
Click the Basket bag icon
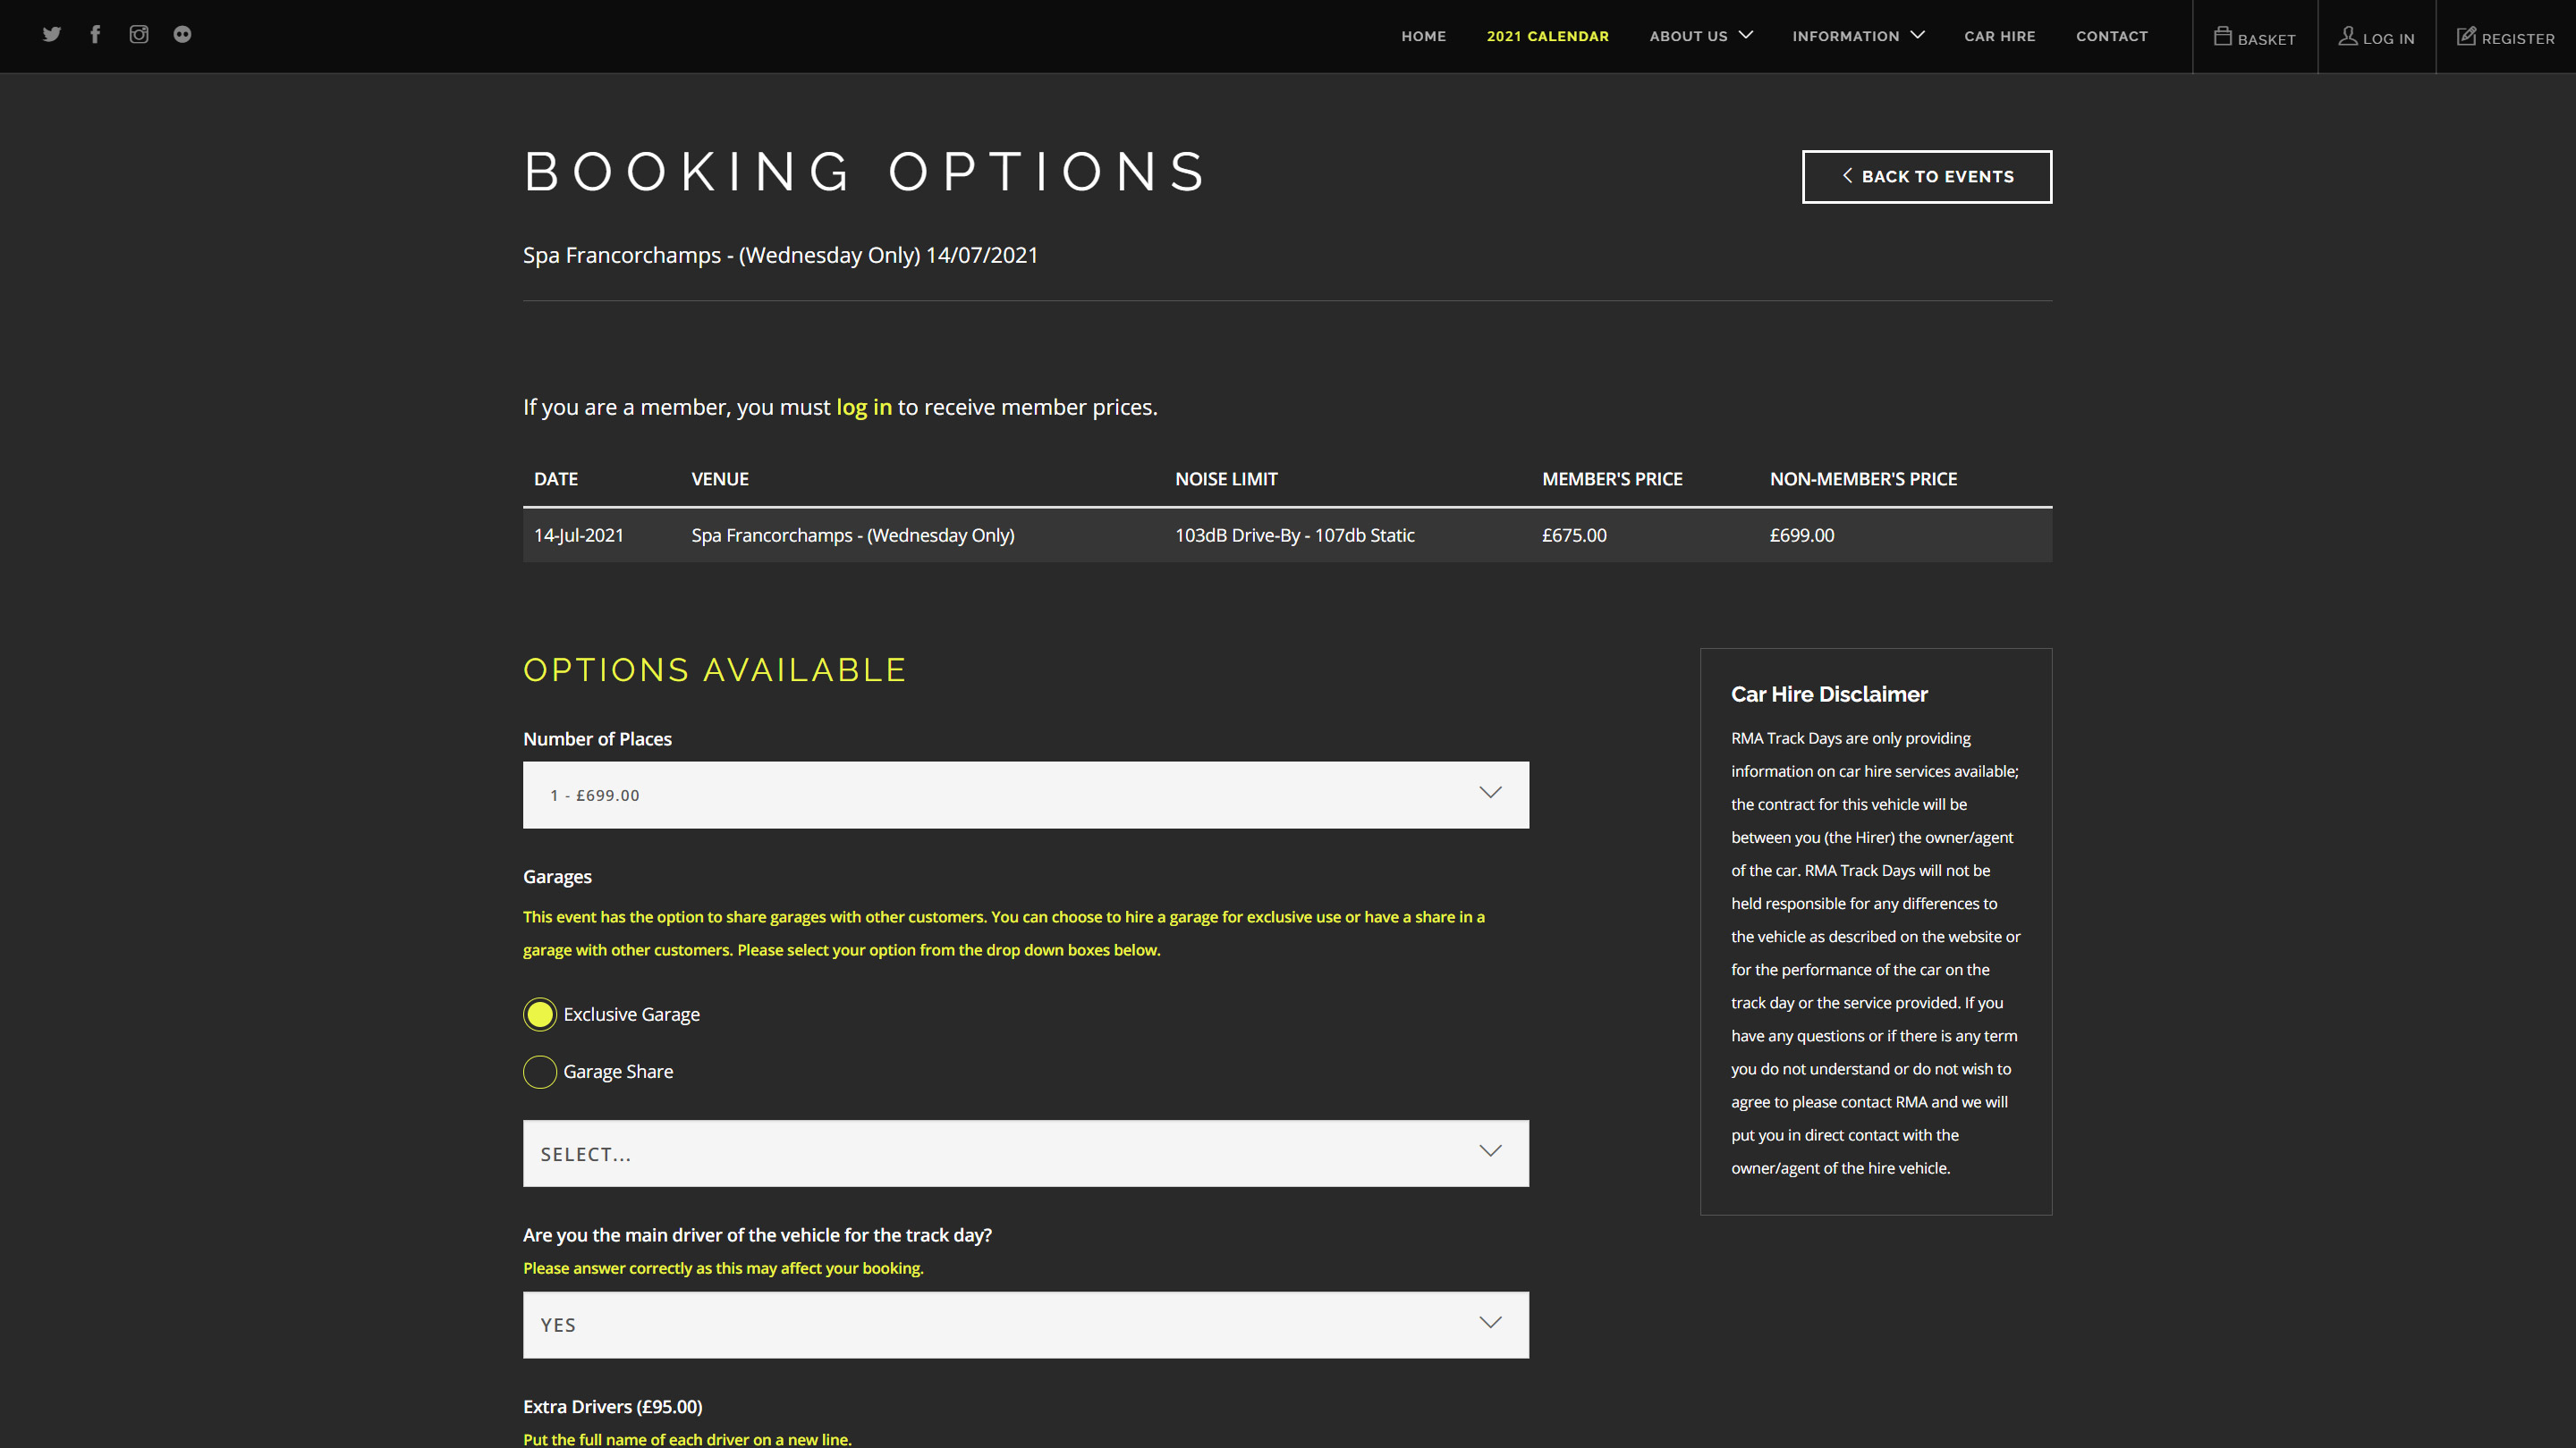pos(2222,36)
